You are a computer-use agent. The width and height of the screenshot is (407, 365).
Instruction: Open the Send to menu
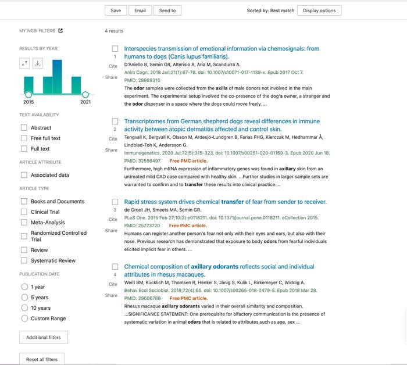(x=167, y=10)
